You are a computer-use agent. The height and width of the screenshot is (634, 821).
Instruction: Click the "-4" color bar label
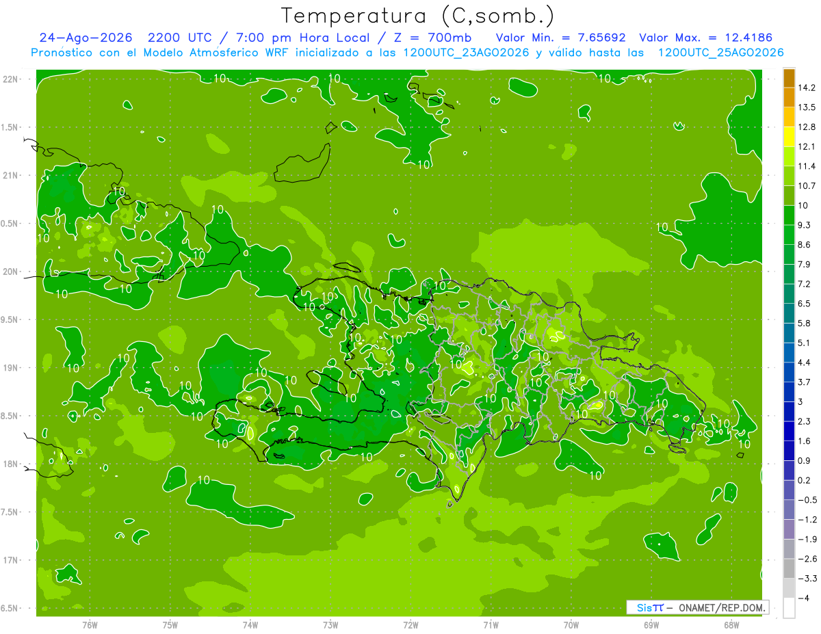tap(803, 598)
